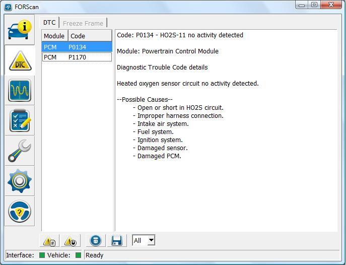Click the clear DTC trash button
This screenshot has height=265, width=346.
point(96,241)
